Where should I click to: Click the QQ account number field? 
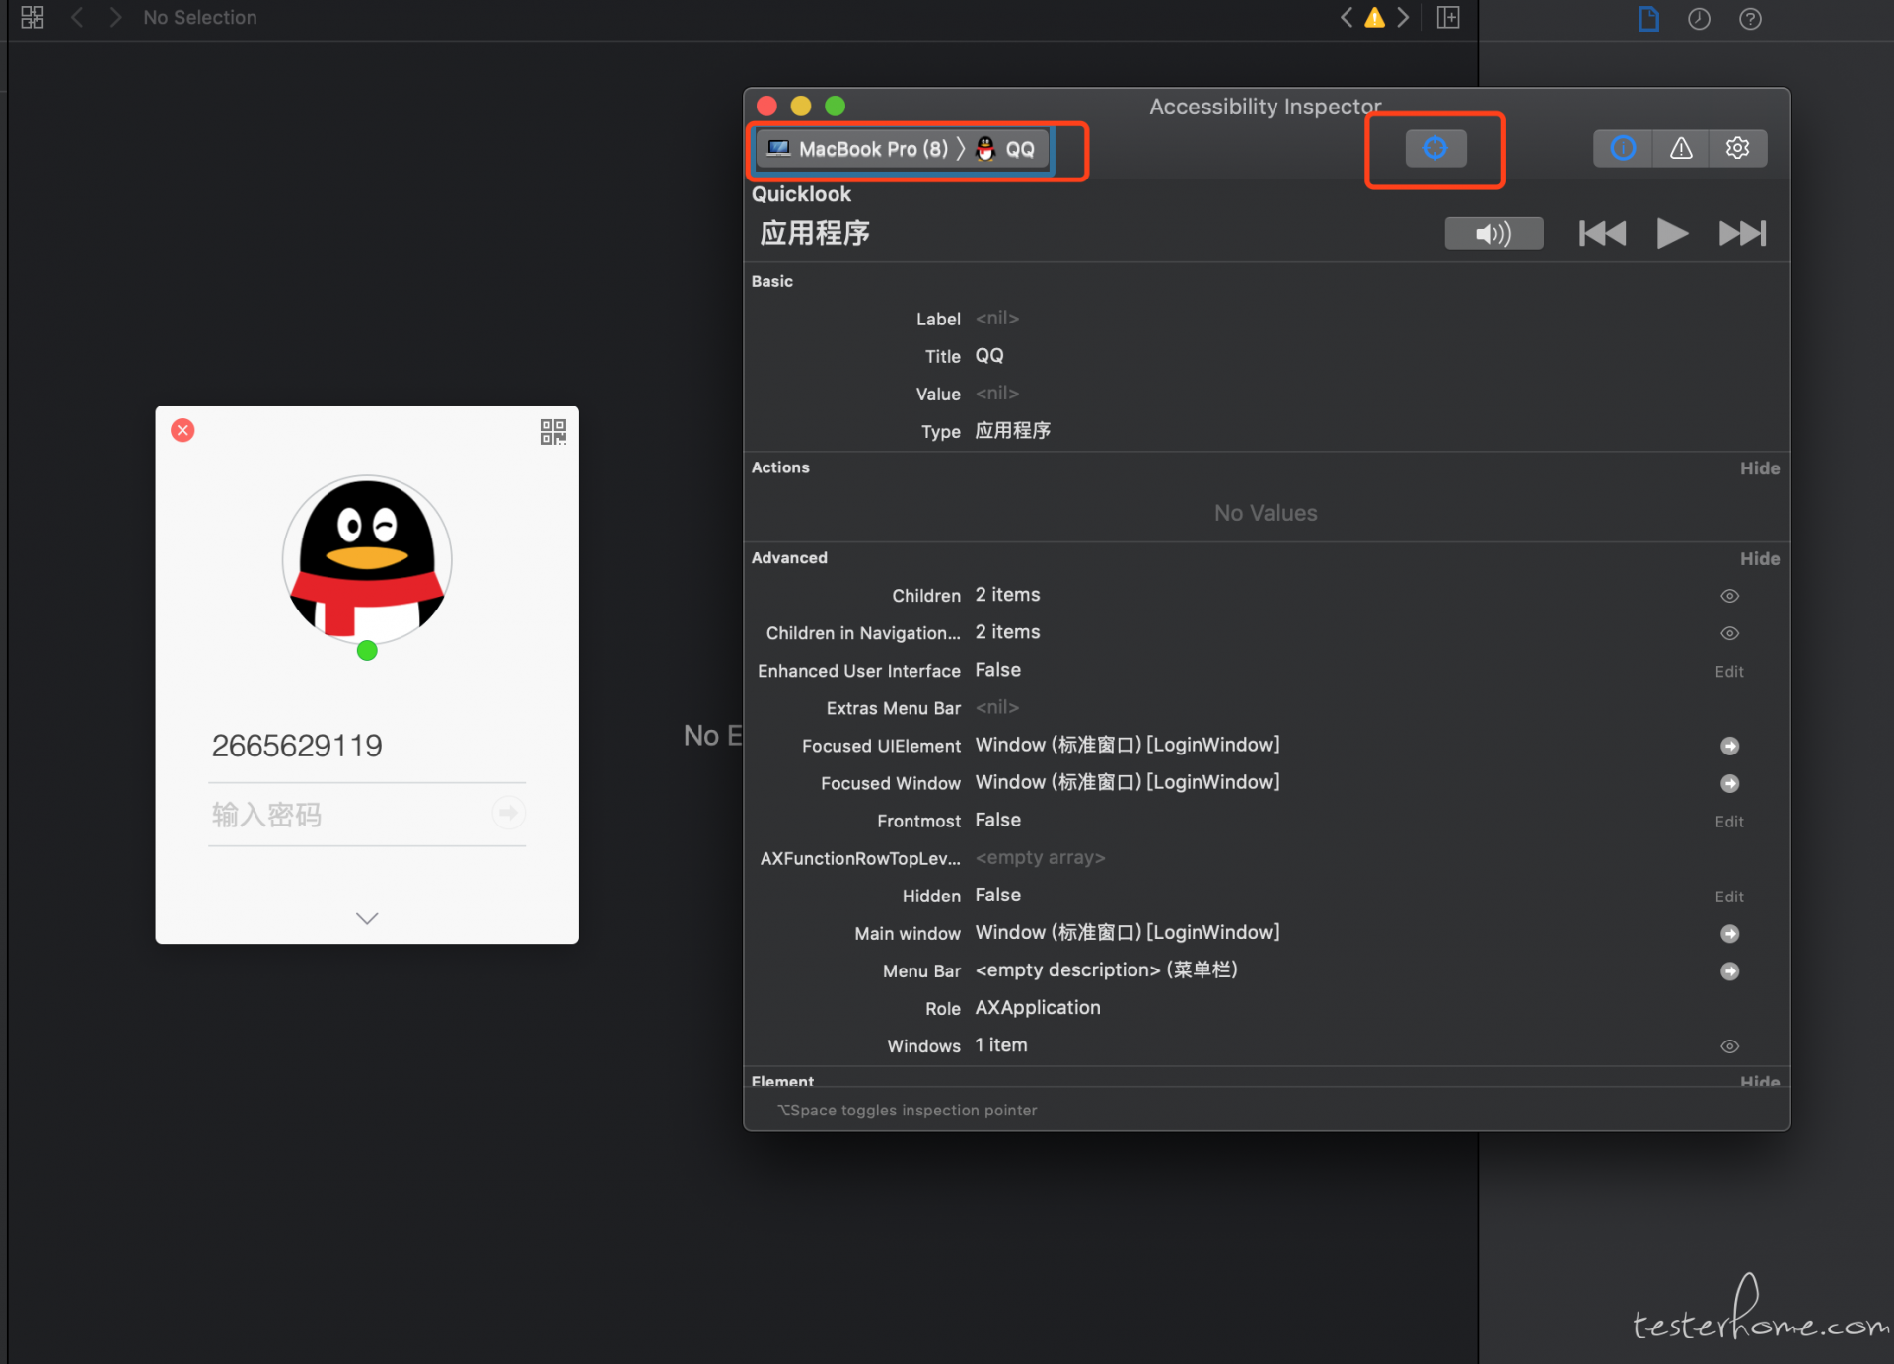[x=367, y=746]
